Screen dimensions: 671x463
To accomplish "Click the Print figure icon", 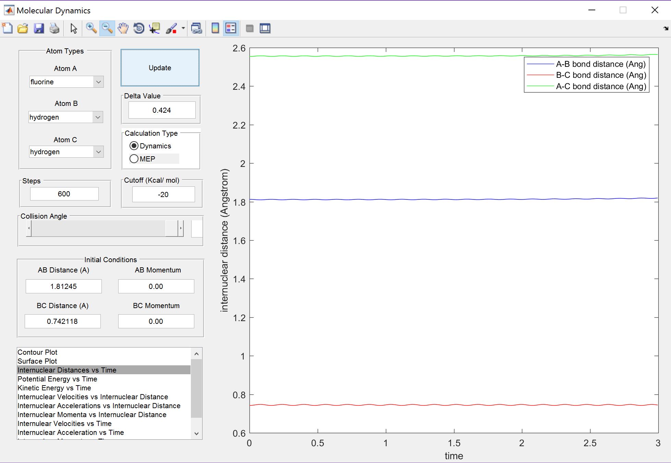I will click(54, 28).
